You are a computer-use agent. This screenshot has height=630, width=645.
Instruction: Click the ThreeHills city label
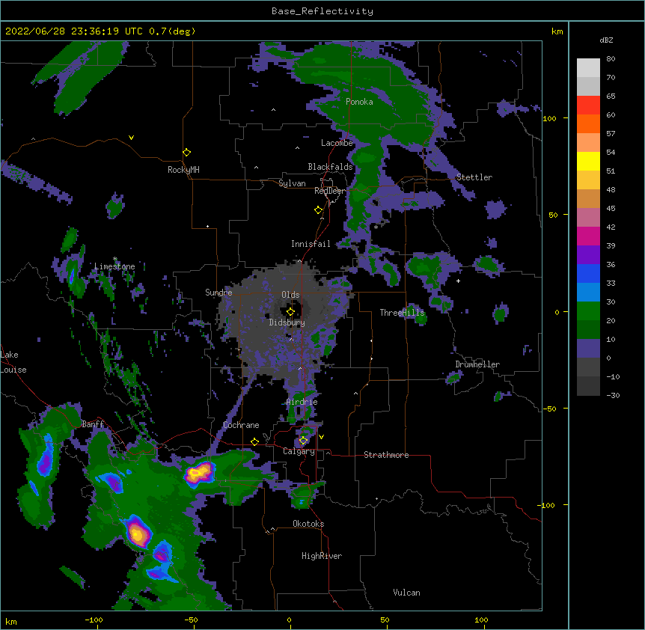coord(402,313)
